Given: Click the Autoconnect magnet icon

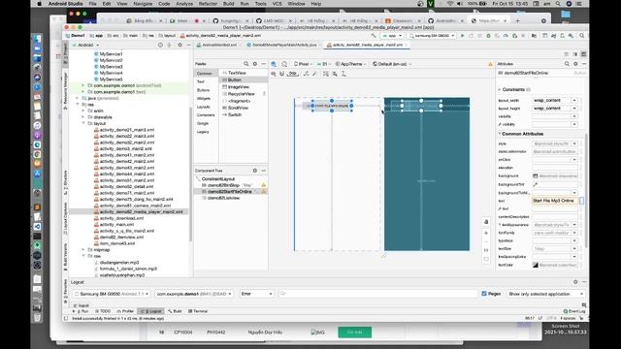Looking at the screenshot, I should coord(282,74).
